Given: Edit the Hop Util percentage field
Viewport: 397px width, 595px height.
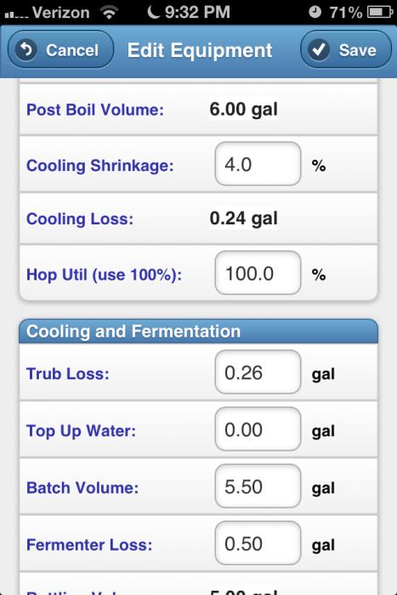Looking at the screenshot, I should click(258, 273).
